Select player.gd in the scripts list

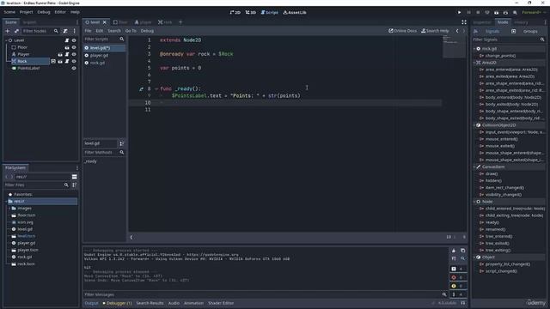100,55
